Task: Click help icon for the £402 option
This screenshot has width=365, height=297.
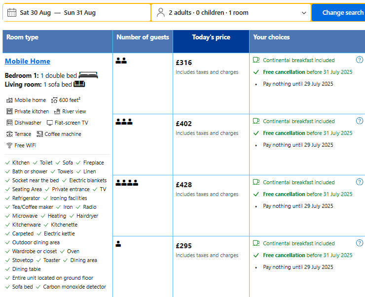Action: 360,121
